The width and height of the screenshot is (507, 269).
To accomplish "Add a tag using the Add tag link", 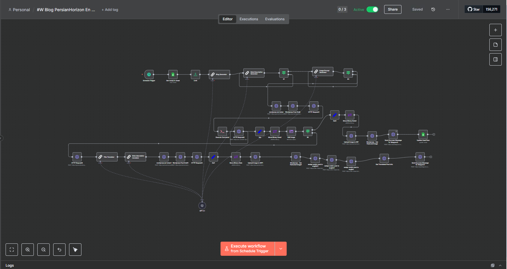I will [110, 9].
